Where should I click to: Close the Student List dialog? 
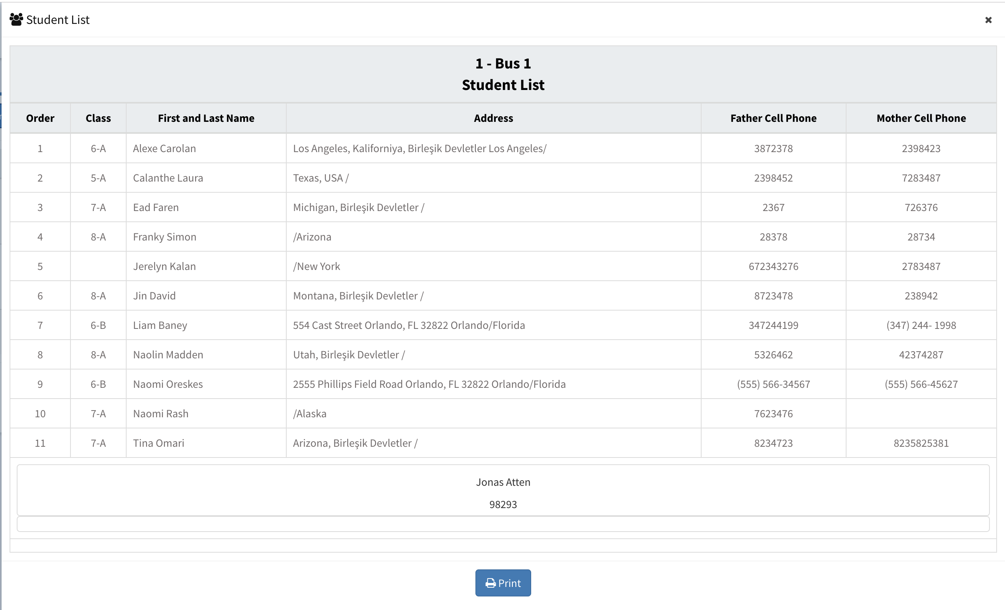coord(988,20)
